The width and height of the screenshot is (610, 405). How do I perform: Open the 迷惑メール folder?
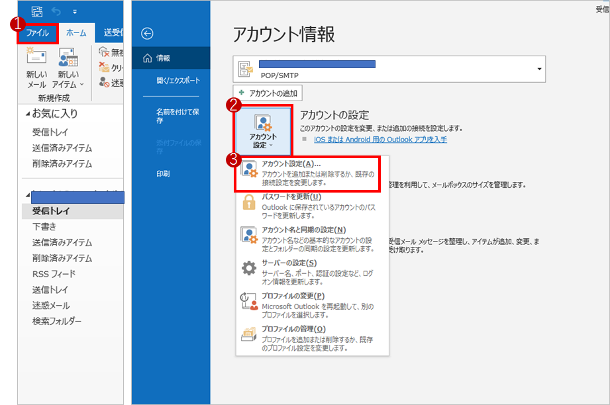pos(51,306)
